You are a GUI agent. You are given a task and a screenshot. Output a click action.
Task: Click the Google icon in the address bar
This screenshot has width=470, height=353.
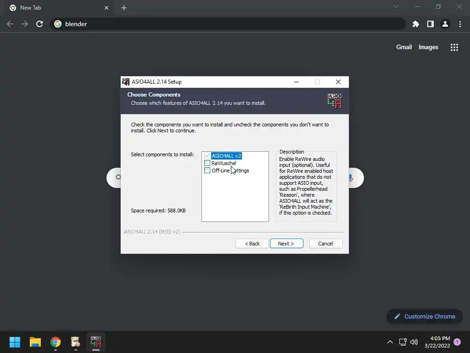point(58,24)
